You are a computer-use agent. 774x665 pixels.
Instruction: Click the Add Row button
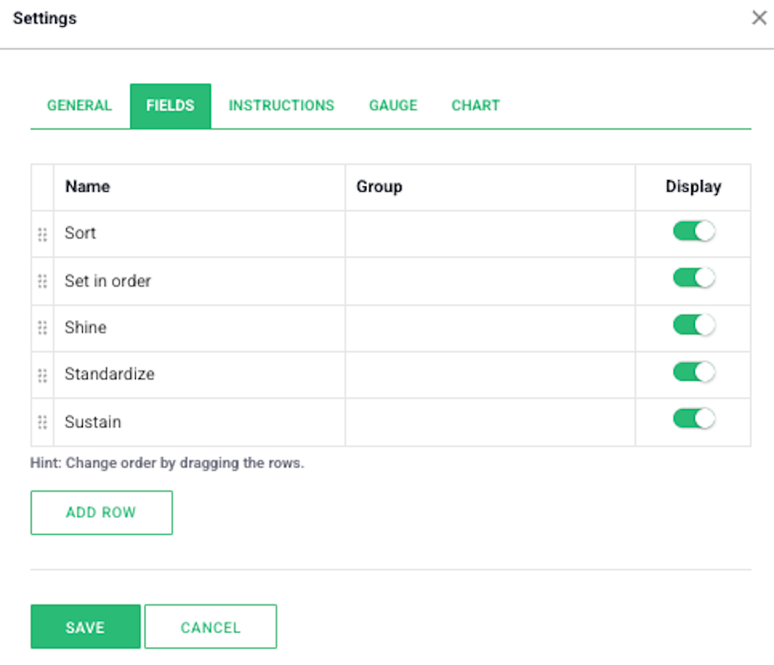point(102,513)
